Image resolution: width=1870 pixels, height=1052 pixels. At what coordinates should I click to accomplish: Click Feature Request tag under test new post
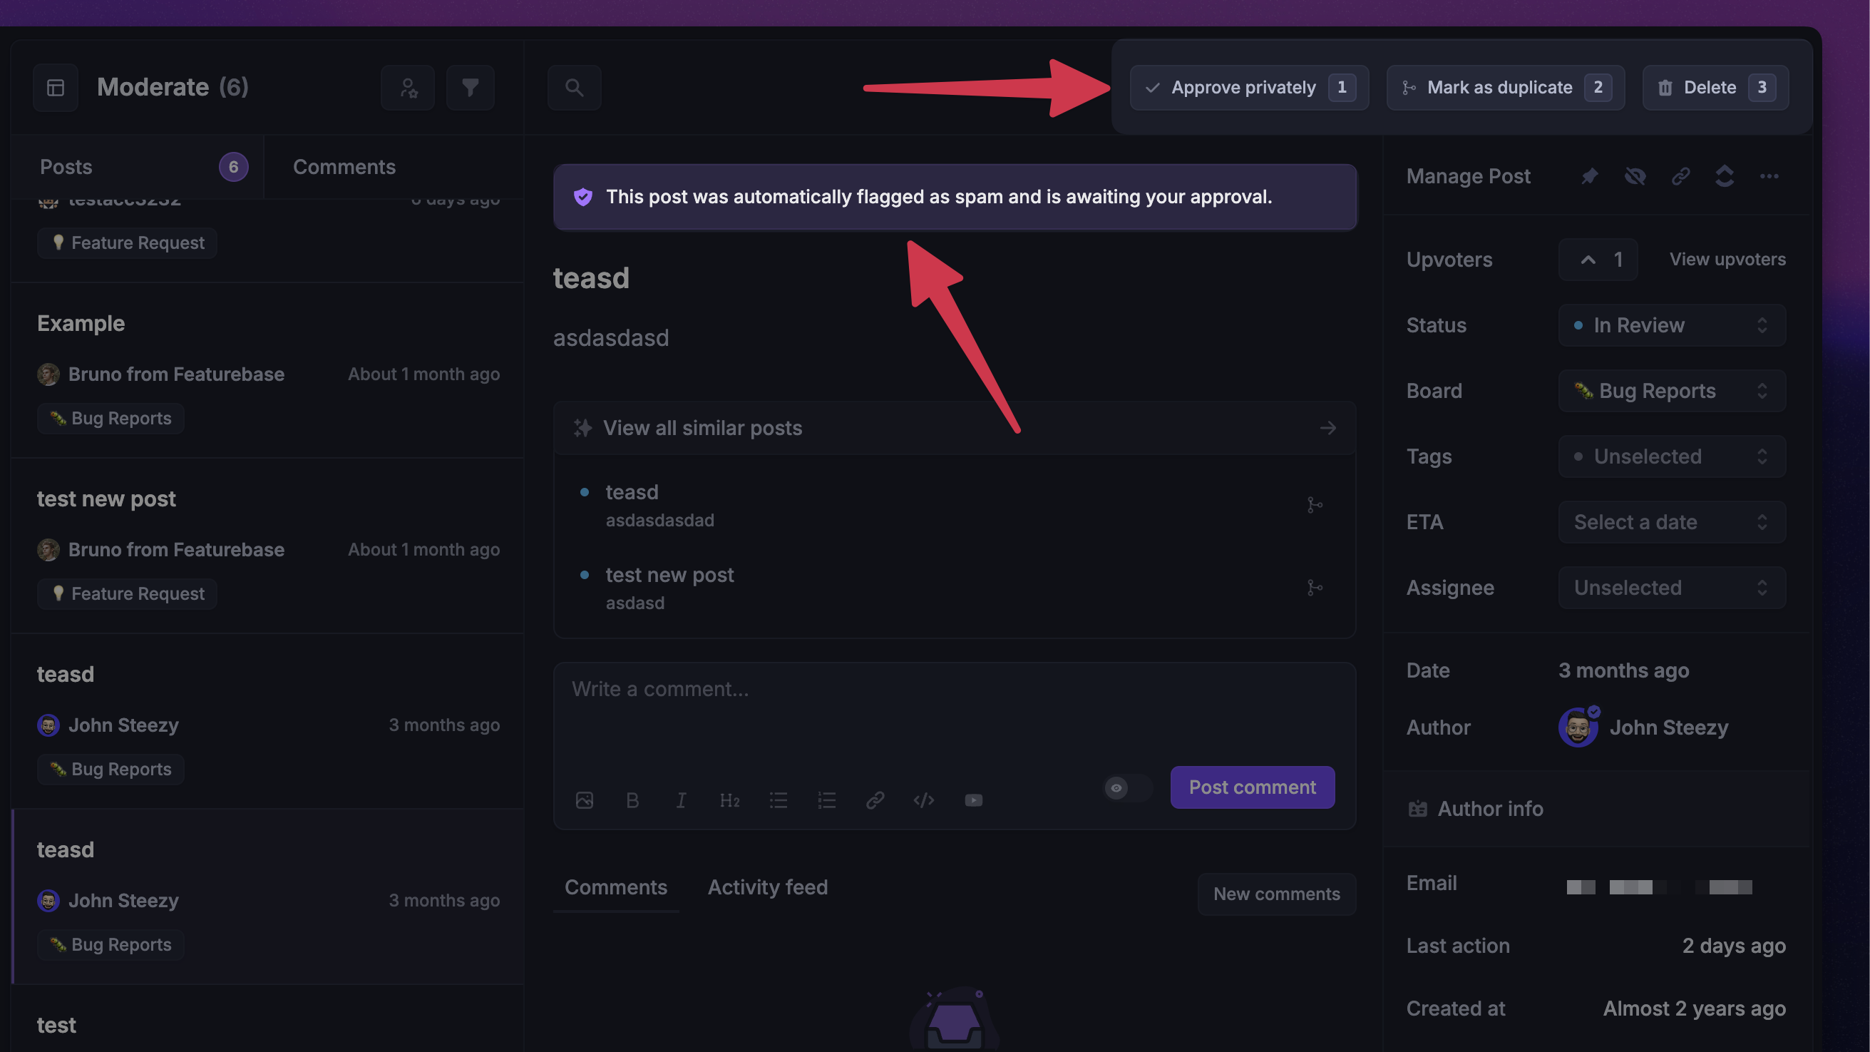[x=127, y=594]
